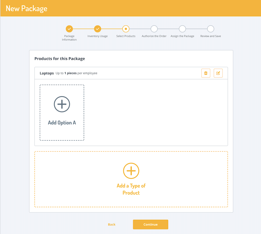Click the Assign the Package step circle
This screenshot has height=234, width=261.
[x=182, y=29]
